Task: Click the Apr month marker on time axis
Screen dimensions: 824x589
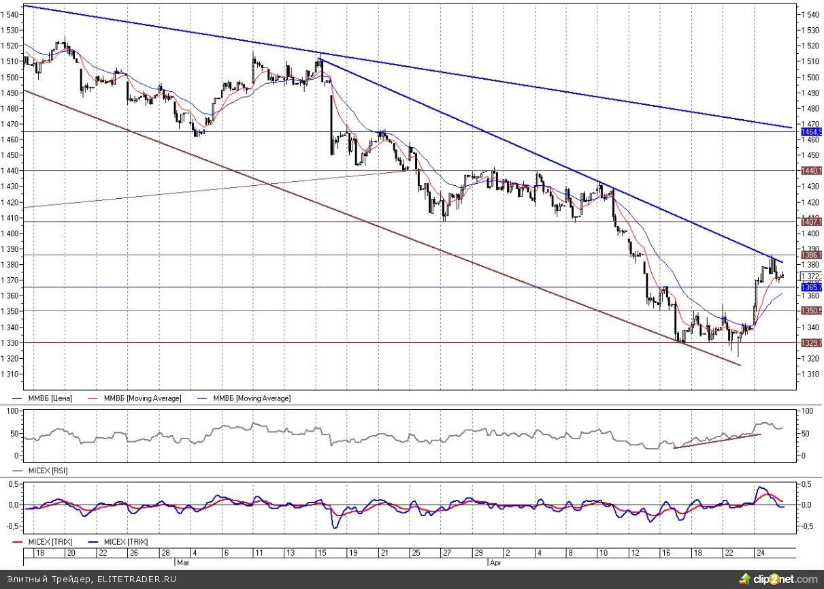Action: coord(495,562)
